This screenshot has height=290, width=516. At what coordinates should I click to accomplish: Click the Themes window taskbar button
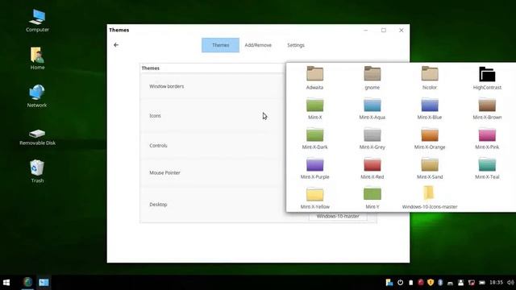(x=44, y=283)
